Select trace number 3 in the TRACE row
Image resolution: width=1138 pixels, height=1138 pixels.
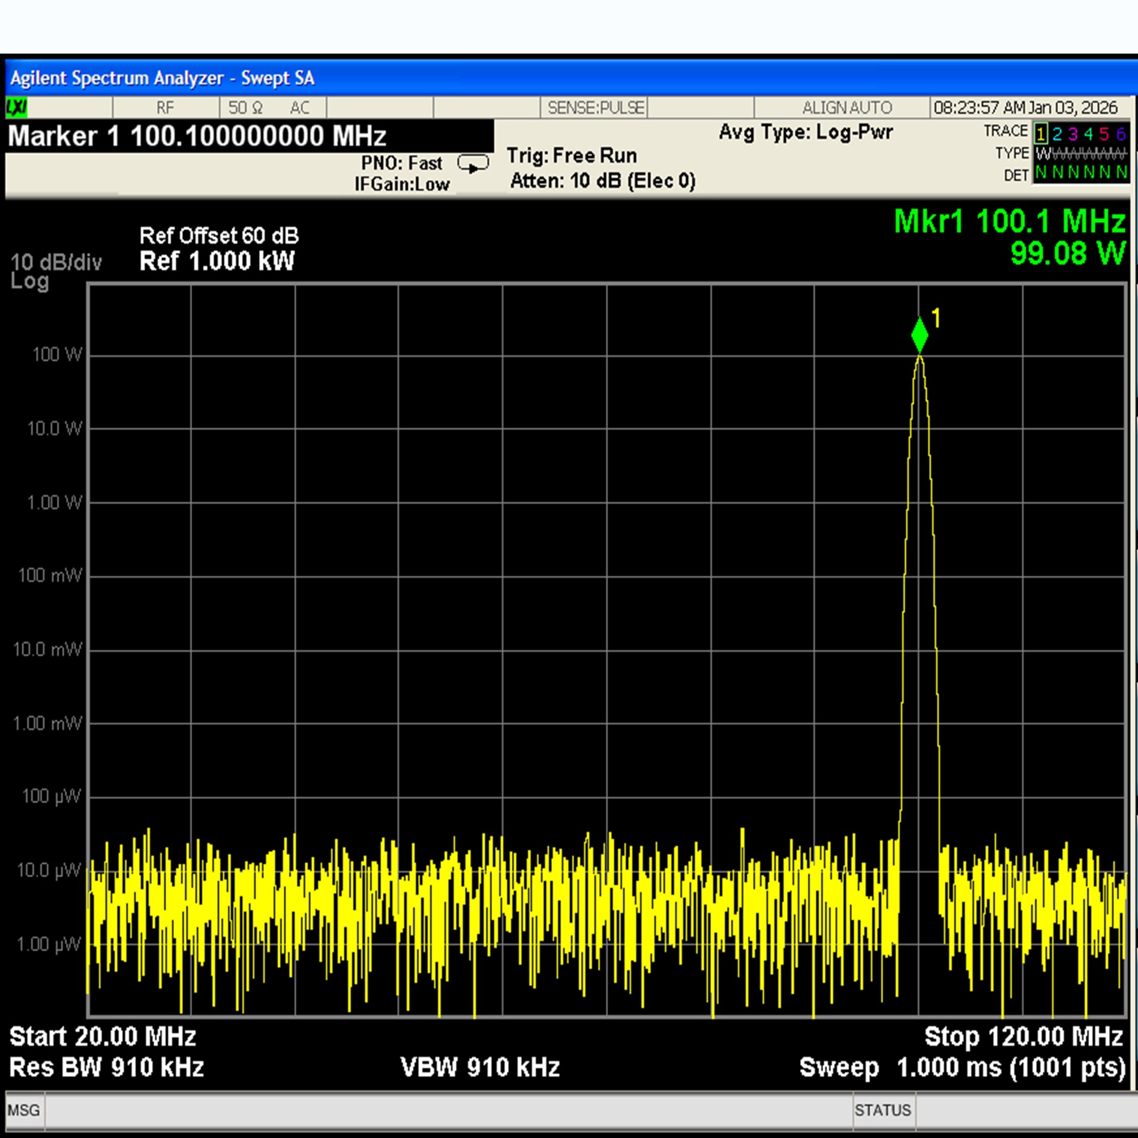[1072, 133]
